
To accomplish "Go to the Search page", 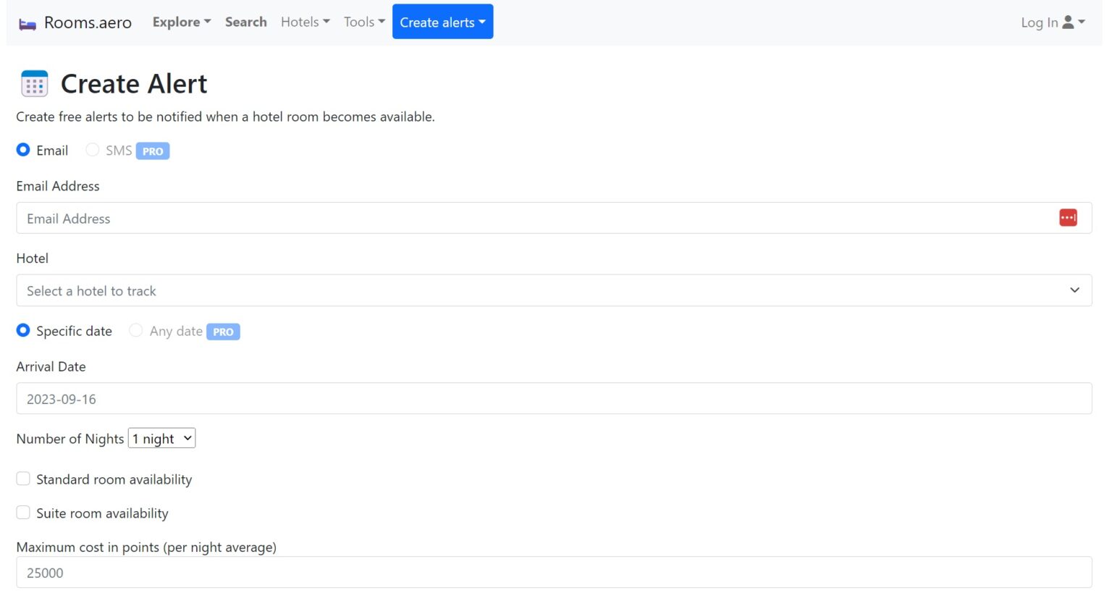I will [245, 22].
